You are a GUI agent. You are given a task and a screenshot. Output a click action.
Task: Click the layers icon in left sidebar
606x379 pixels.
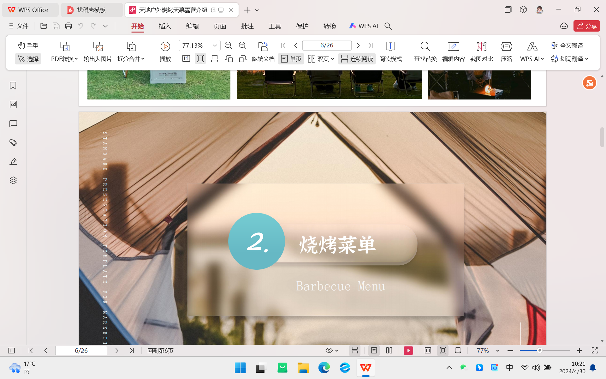13,180
